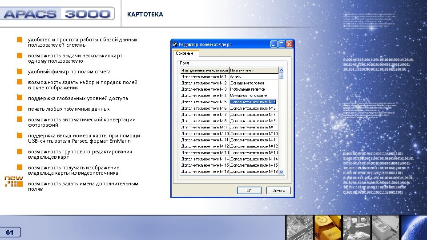The width and height of the screenshot is (427, 240).
Task: Click the orange new badge icon
Action: (x=14, y=181)
